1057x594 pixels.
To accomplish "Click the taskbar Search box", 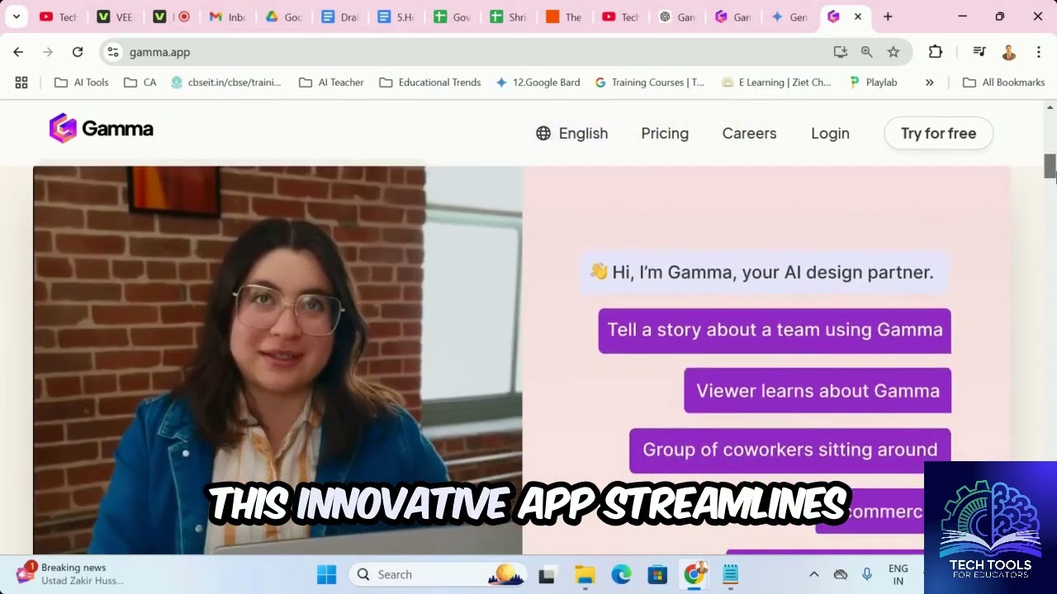I will [438, 574].
